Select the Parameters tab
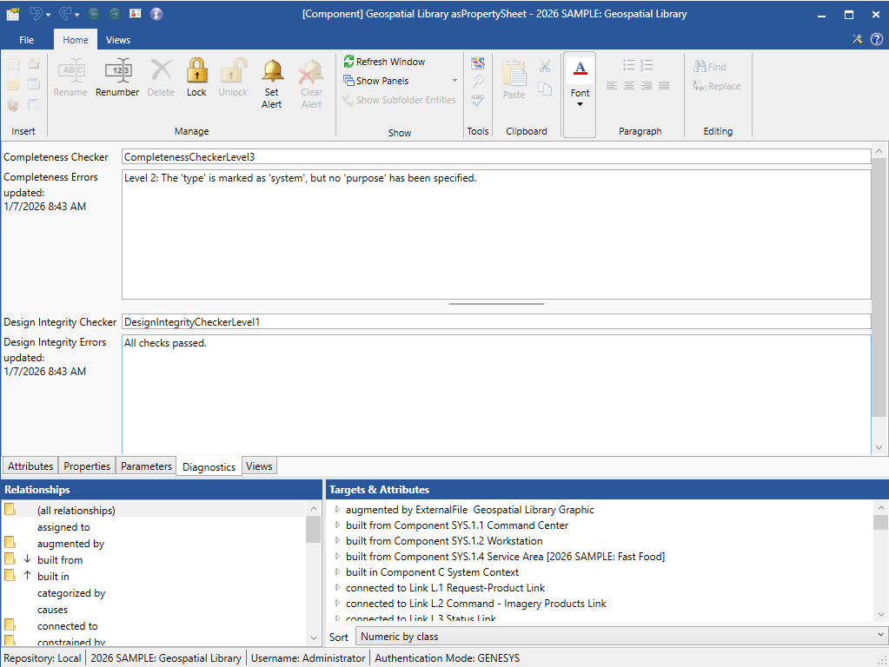Image resolution: width=889 pixels, height=667 pixels. coord(146,466)
